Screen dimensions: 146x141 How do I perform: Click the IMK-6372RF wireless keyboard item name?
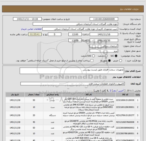tap(89, 107)
